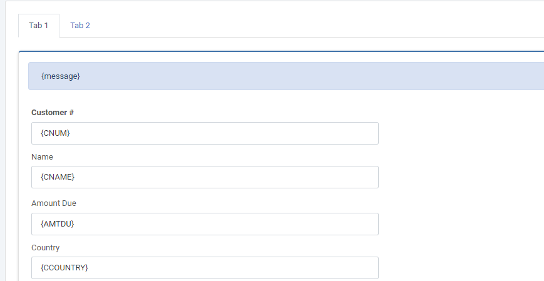
Task: Click into the Name text field
Action: pos(205,177)
